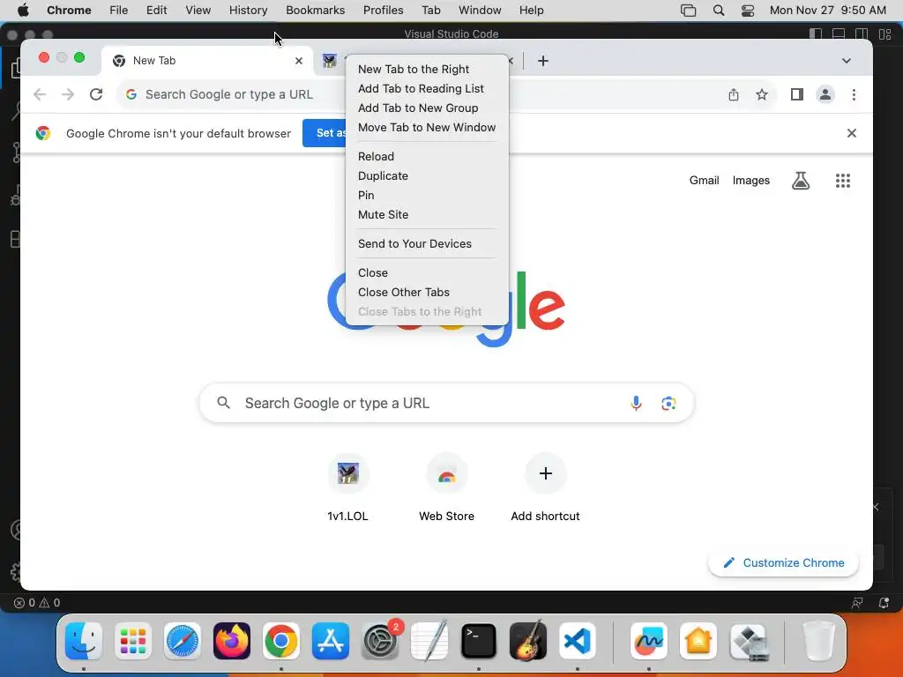The width and height of the screenshot is (903, 677).
Task: Choose Duplicate from context menu
Action: point(383,176)
